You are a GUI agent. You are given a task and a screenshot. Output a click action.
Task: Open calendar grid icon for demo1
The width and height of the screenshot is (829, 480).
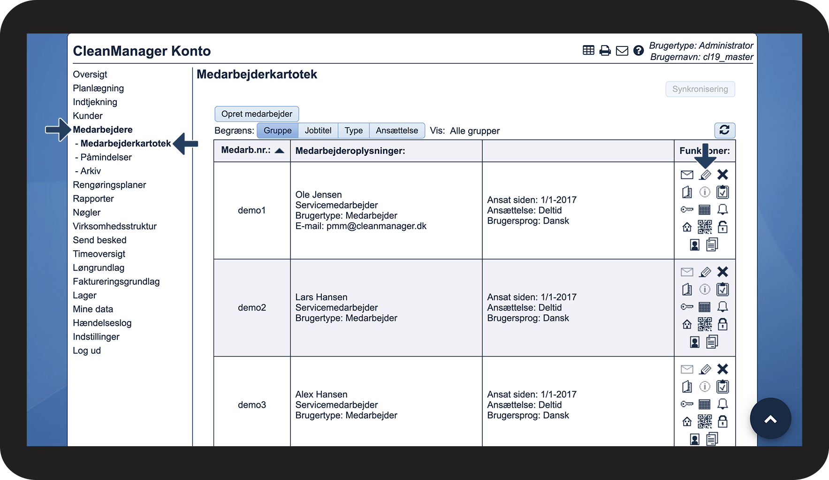click(x=705, y=210)
